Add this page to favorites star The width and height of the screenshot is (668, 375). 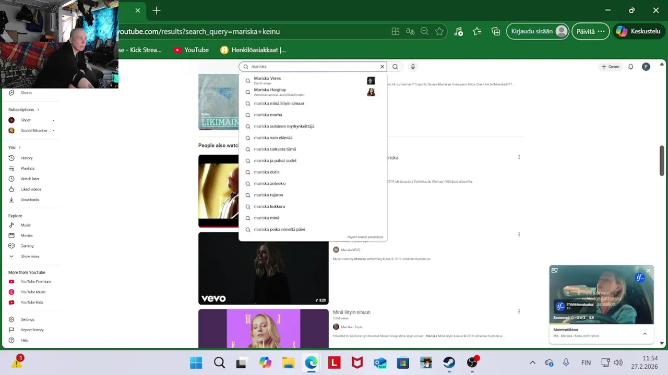click(439, 31)
